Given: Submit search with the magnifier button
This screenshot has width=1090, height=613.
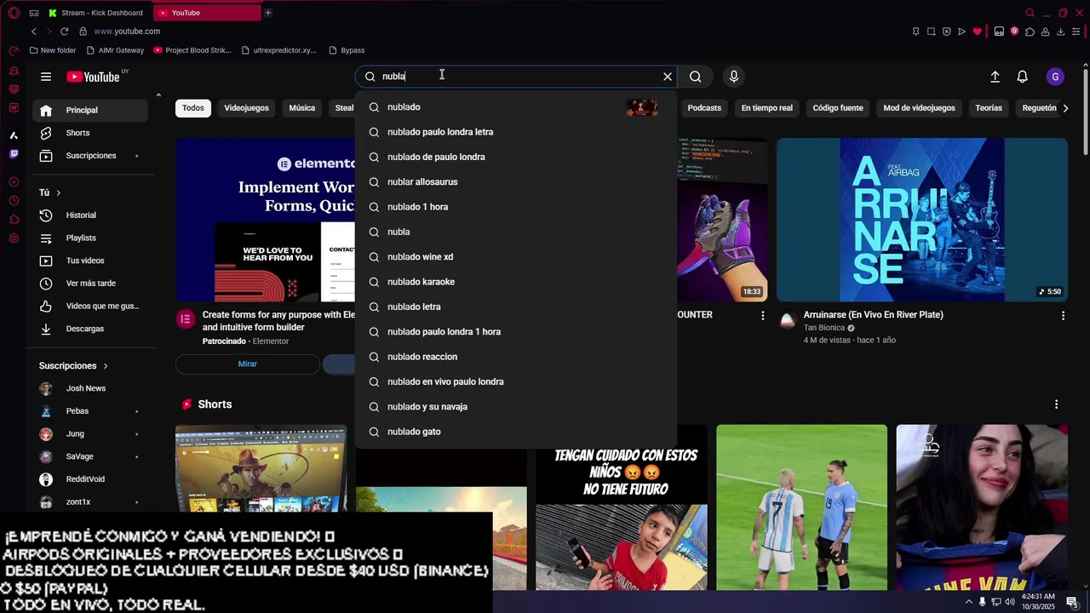Looking at the screenshot, I should click(x=696, y=77).
